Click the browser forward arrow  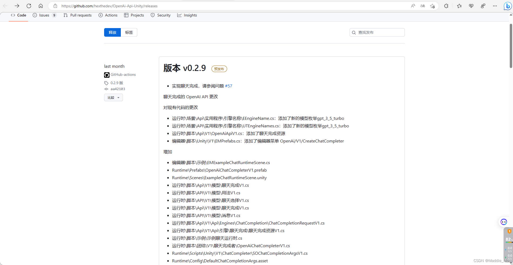point(17,6)
